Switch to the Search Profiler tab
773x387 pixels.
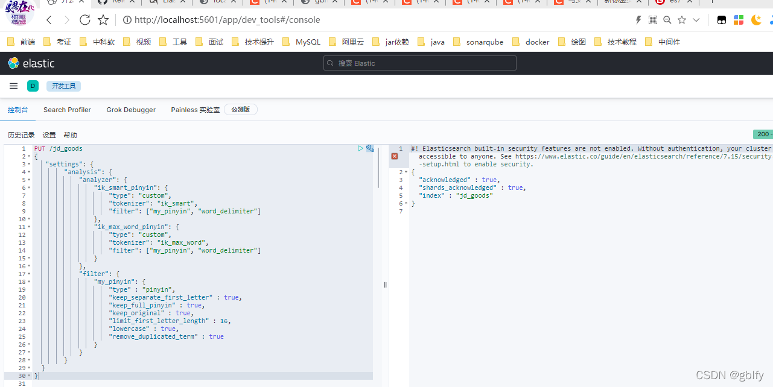[67, 110]
